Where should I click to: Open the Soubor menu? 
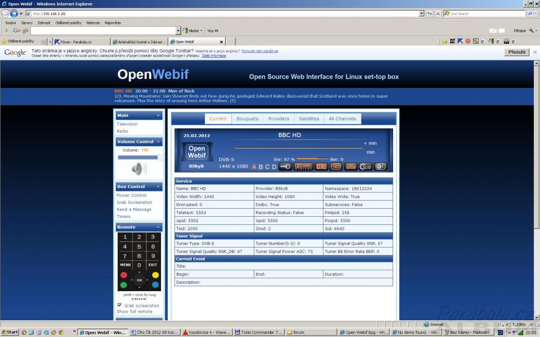11,23
